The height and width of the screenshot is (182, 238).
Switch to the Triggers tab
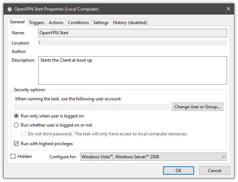[37, 23]
